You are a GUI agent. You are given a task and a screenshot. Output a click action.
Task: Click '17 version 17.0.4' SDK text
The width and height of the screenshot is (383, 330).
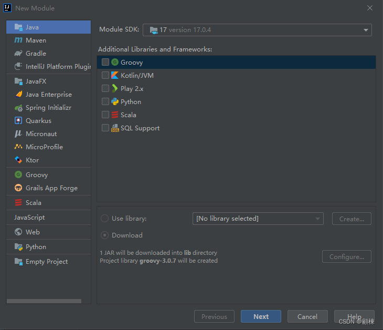pos(185,30)
